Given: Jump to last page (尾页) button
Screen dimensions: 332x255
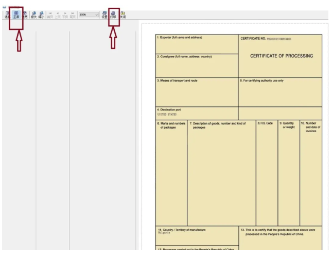Looking at the screenshot, I should [73, 14].
